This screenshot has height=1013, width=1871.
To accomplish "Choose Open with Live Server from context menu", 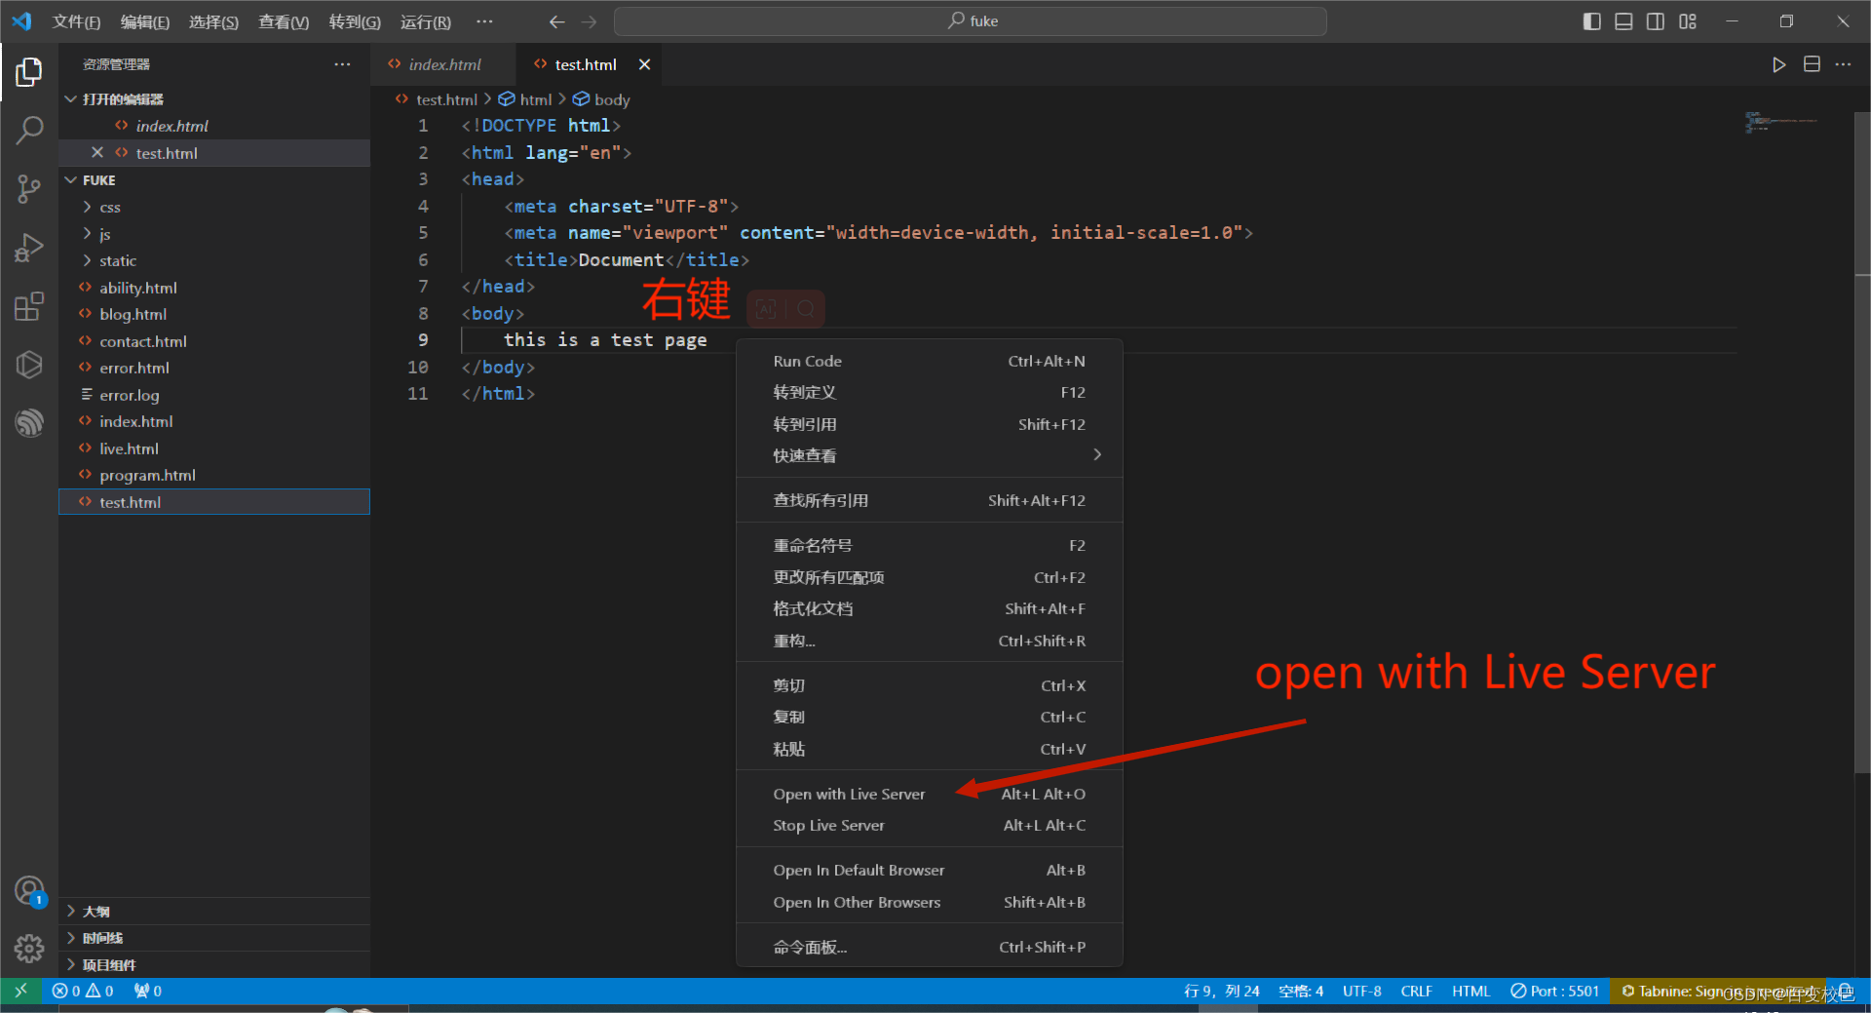I will pyautogui.click(x=929, y=794).
